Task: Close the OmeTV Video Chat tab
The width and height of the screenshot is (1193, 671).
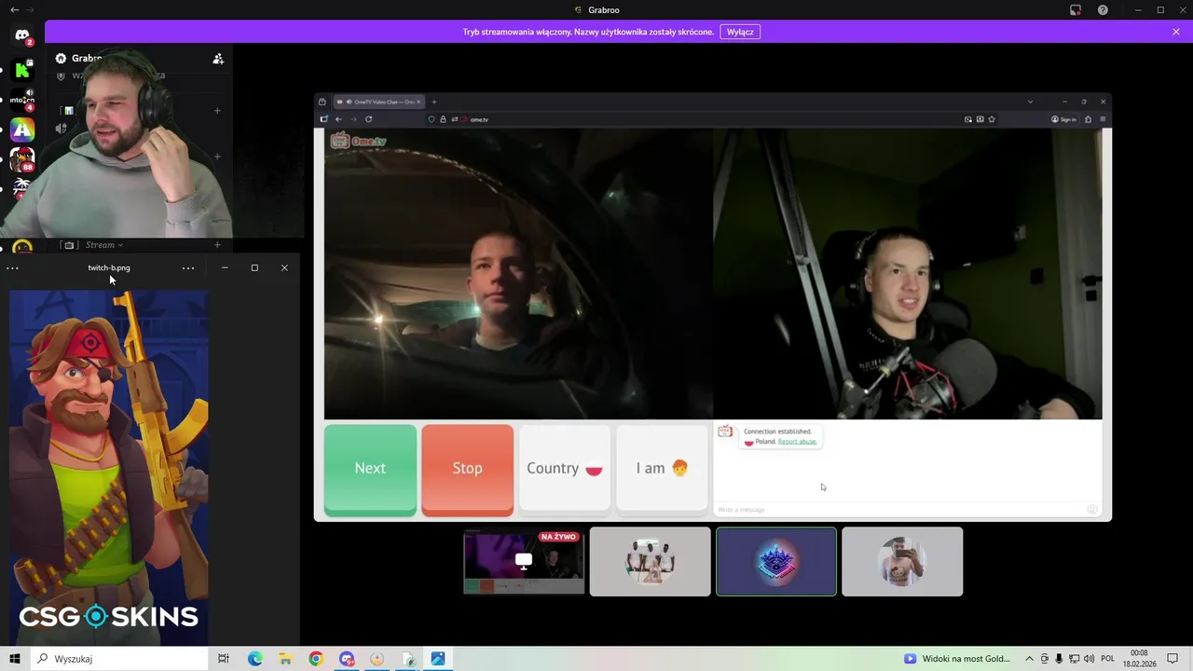Action: coord(418,102)
